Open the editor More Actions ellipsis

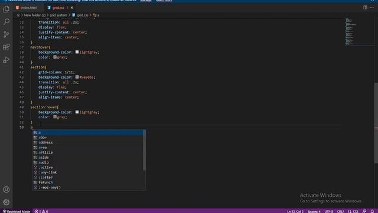pyautogui.click(x=372, y=8)
